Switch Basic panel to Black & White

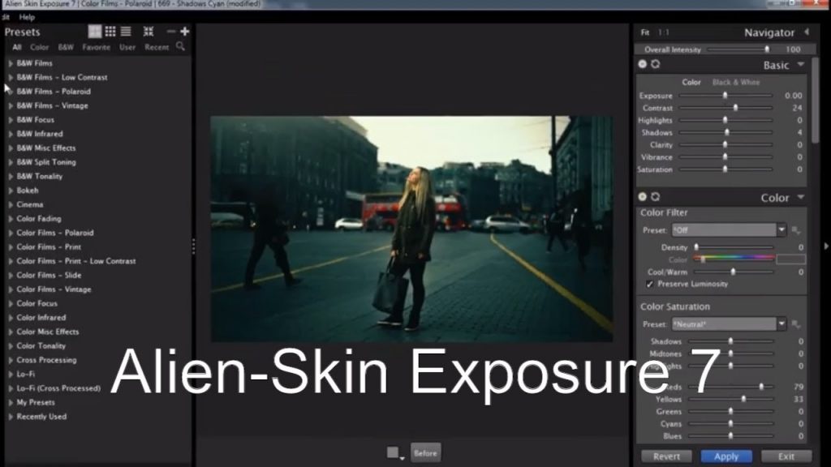pyautogui.click(x=736, y=82)
